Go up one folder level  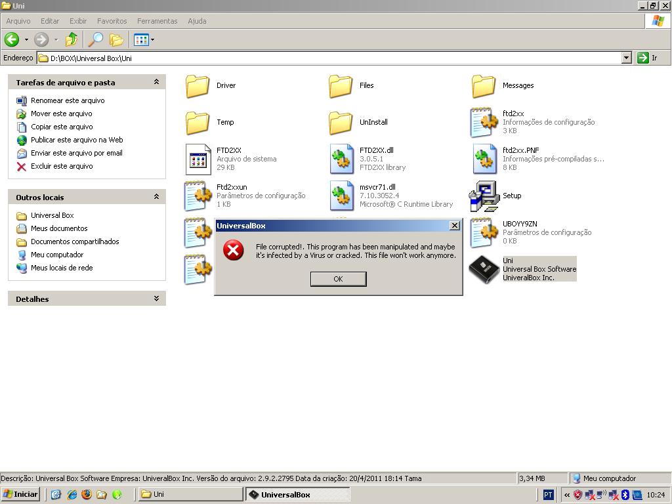pos(72,39)
